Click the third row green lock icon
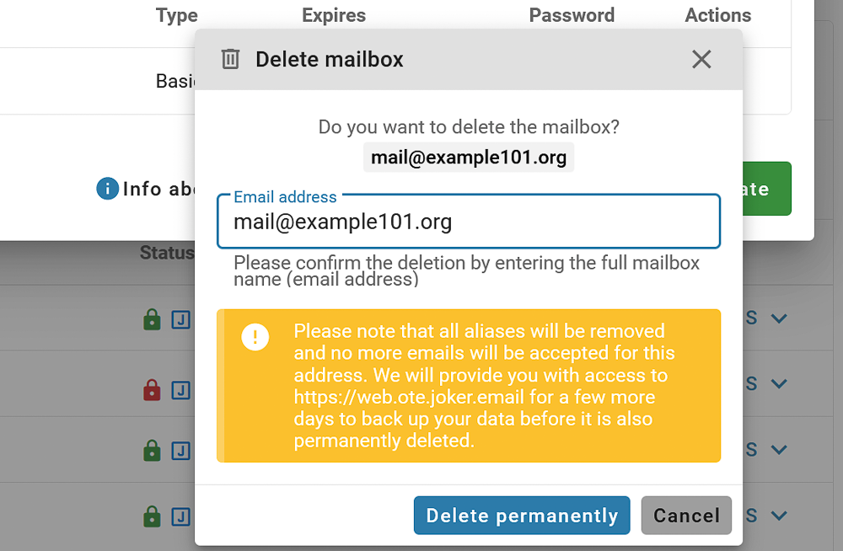Viewport: 843px width, 551px height. [152, 451]
